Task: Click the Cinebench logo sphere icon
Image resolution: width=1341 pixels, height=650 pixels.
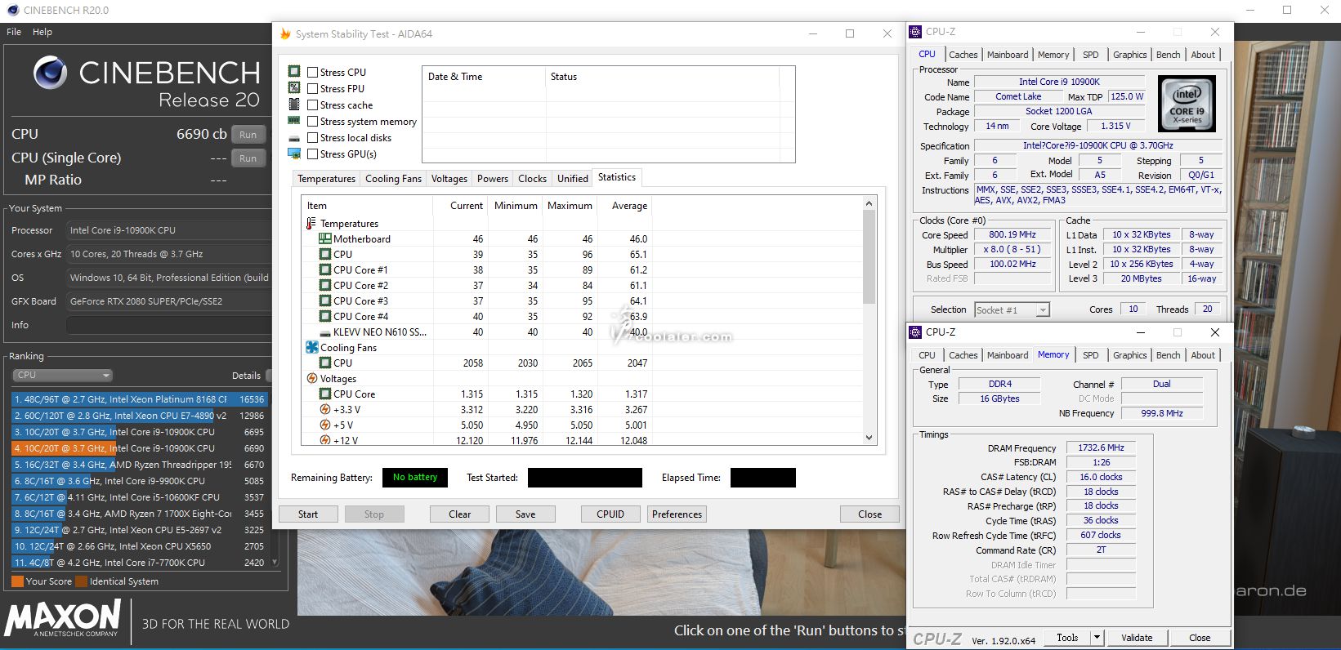Action: coord(50,73)
